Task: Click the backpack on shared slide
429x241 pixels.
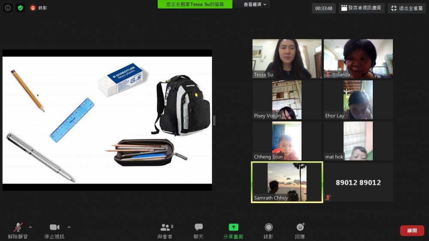Action: coord(181,105)
